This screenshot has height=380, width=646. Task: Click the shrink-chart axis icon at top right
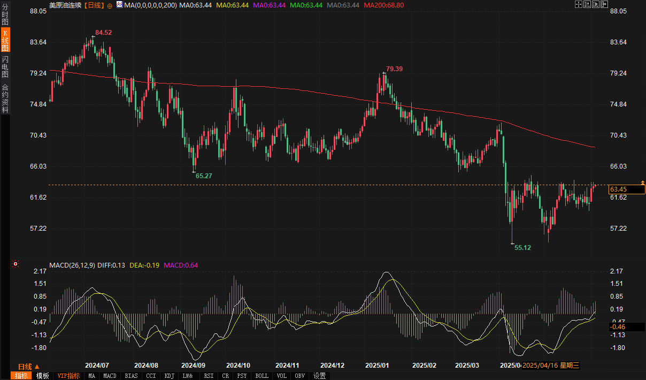pos(587,4)
